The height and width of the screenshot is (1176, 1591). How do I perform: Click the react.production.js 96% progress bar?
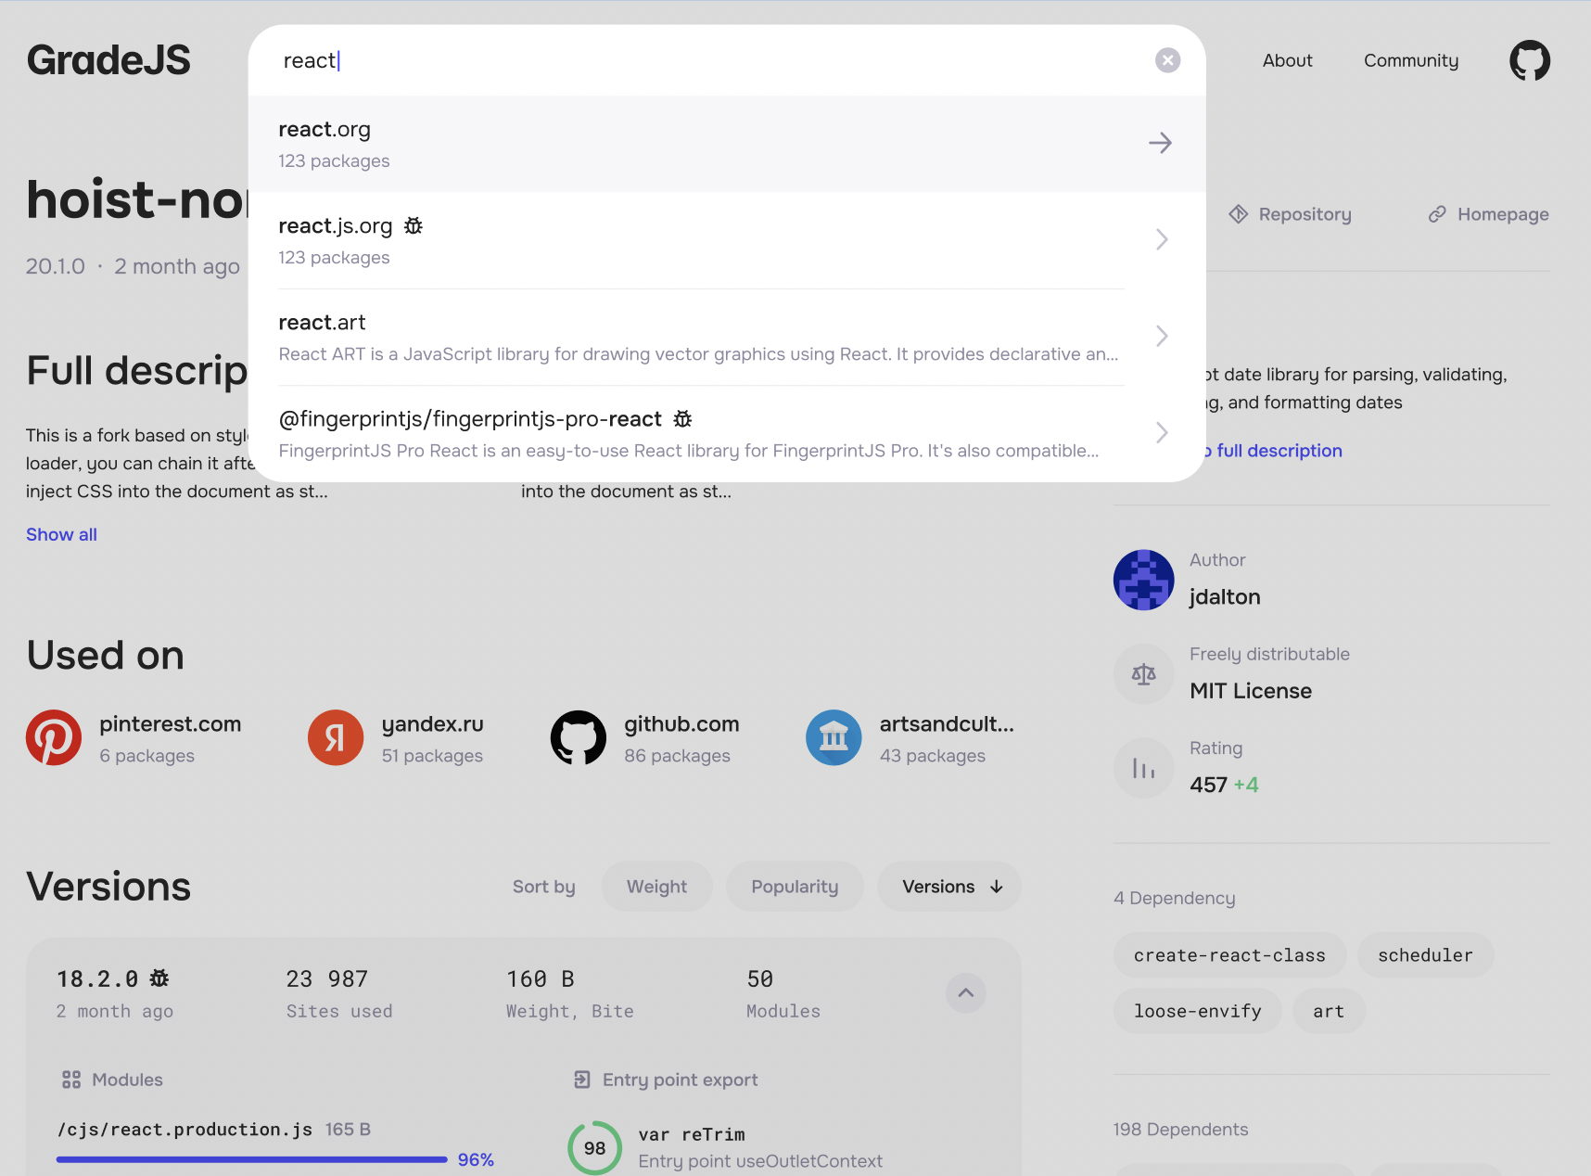click(251, 1159)
